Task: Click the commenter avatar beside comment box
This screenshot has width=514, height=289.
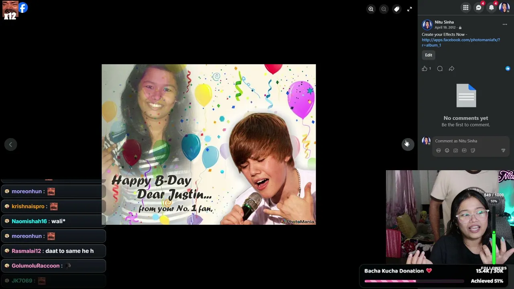Action: (426, 141)
